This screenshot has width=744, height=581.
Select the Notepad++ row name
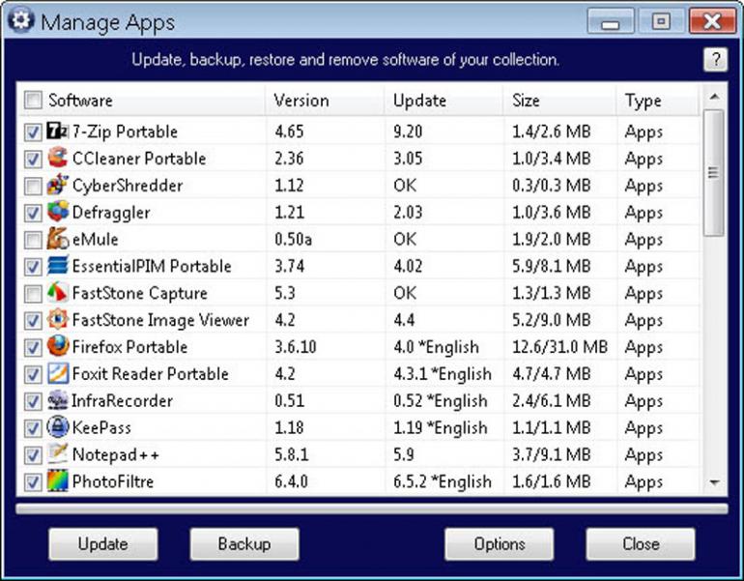point(115,454)
